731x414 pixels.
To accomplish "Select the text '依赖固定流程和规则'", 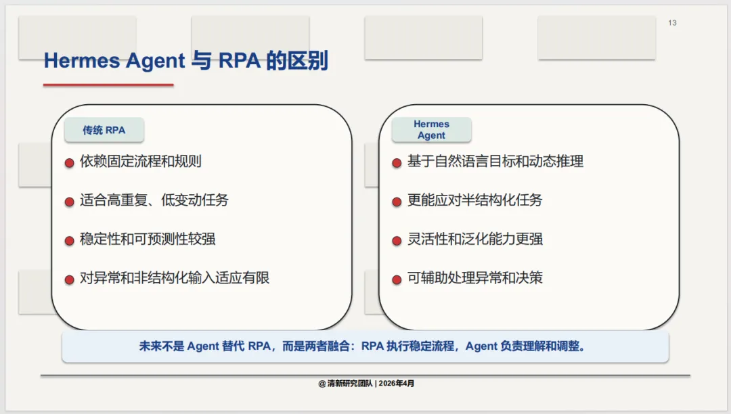I will tap(140, 162).
